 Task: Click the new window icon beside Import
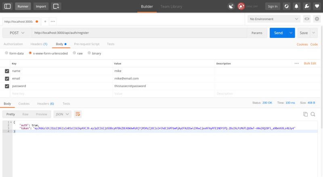[x=56, y=6]
